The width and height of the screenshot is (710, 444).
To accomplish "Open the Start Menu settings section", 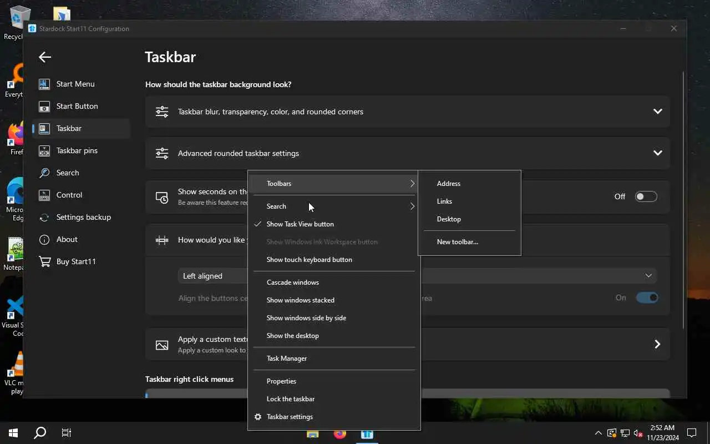I will point(81,84).
